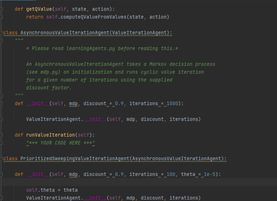The height and width of the screenshot is (201, 277).
Task: Click ValueIterationAgent parent class in first class line
Action: [x=139, y=33]
